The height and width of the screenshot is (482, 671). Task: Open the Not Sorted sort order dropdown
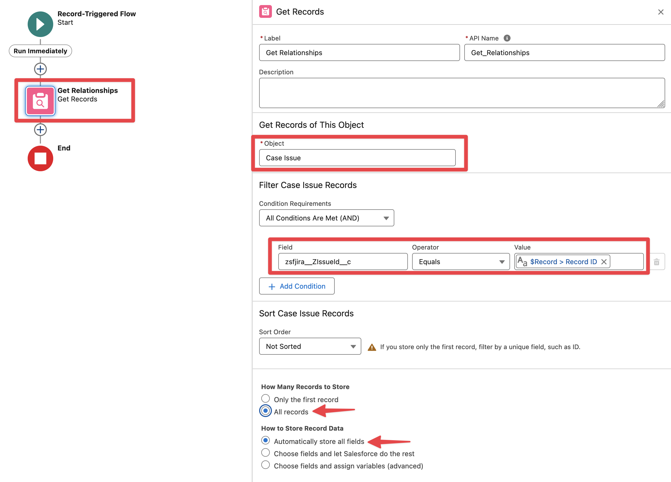click(310, 346)
